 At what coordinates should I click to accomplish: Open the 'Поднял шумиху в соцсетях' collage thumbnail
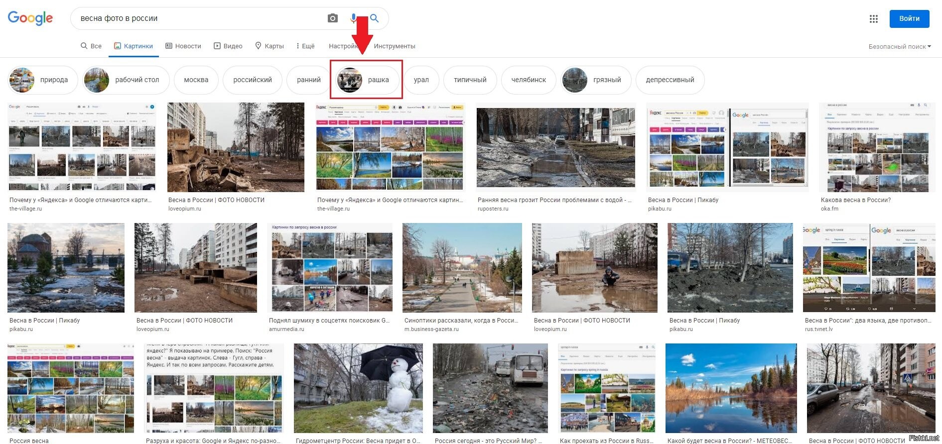coord(330,268)
